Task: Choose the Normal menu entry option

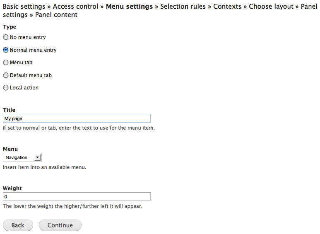Action: coord(6,50)
